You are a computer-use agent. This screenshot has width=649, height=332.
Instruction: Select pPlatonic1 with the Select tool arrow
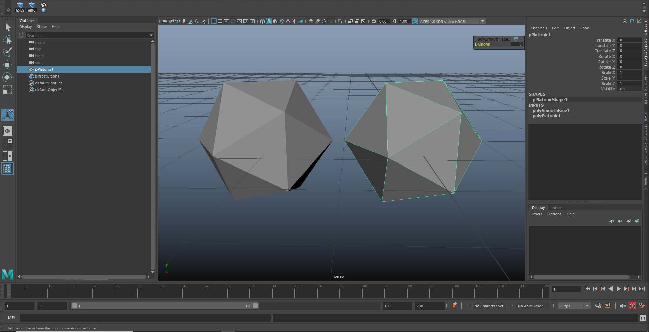44,69
